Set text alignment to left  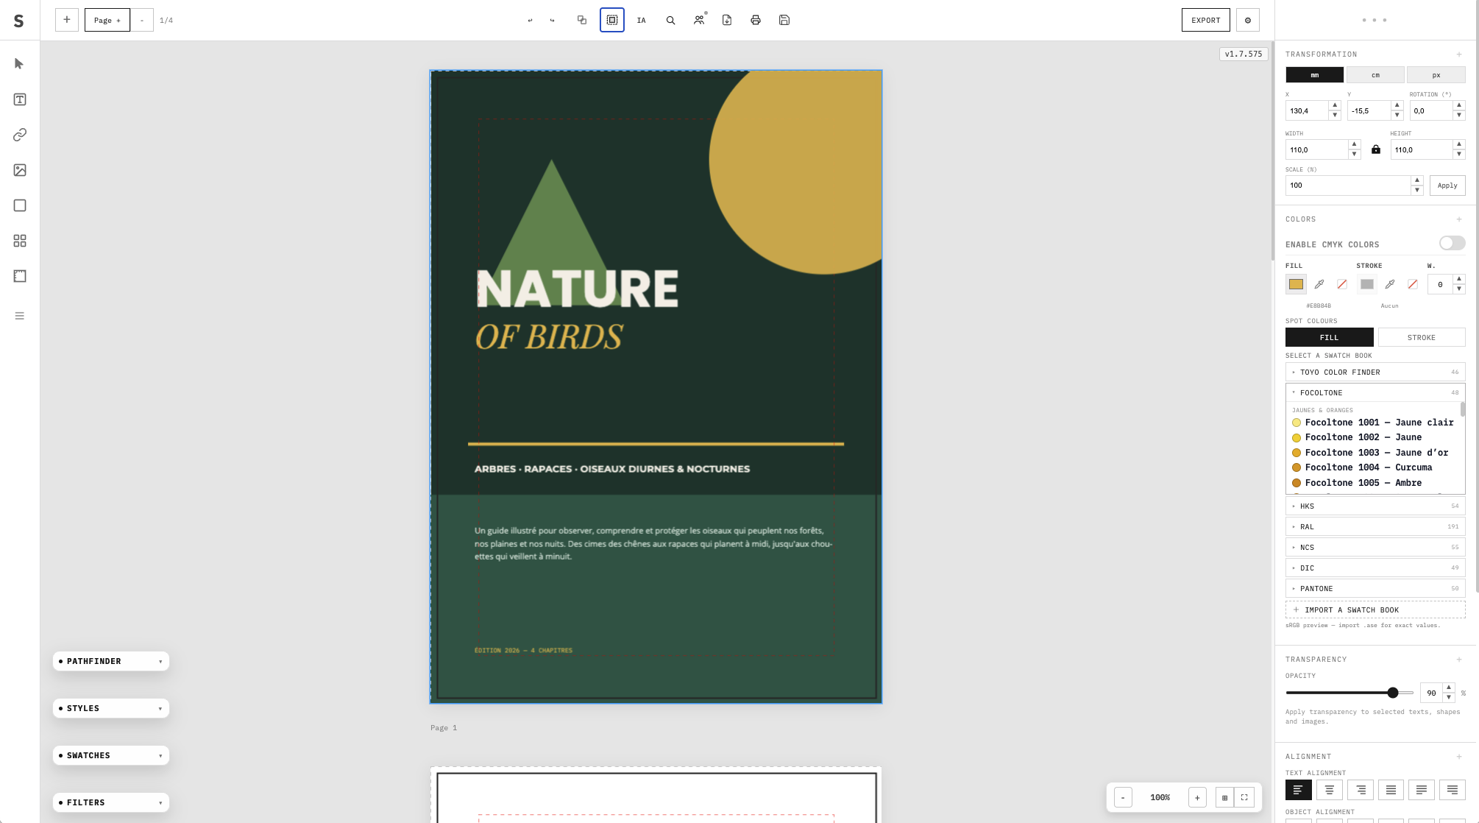pyautogui.click(x=1298, y=790)
